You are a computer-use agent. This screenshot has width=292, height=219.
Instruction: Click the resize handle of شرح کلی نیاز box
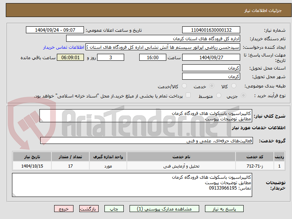pyautogui.click(x=41, y=120)
